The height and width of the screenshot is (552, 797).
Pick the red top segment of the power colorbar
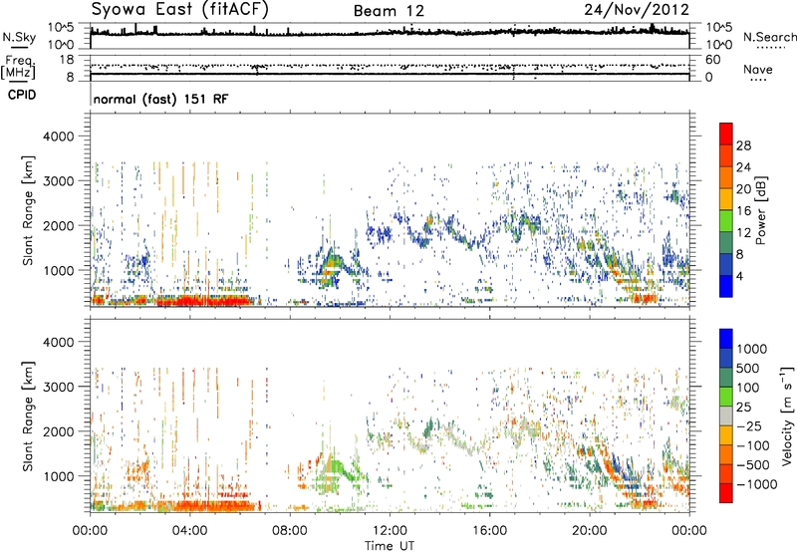(x=726, y=135)
